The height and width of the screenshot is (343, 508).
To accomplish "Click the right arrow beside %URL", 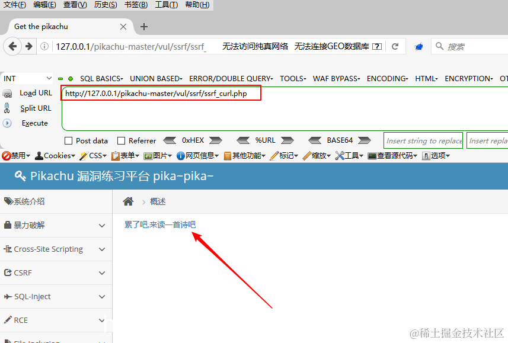I will pyautogui.click(x=287, y=140).
